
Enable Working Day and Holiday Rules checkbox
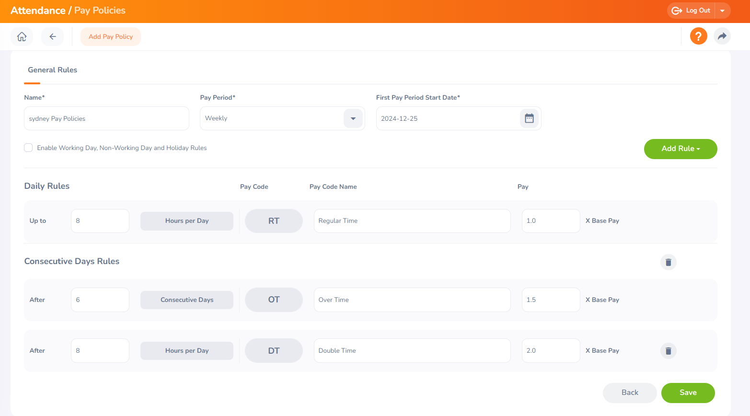28,148
